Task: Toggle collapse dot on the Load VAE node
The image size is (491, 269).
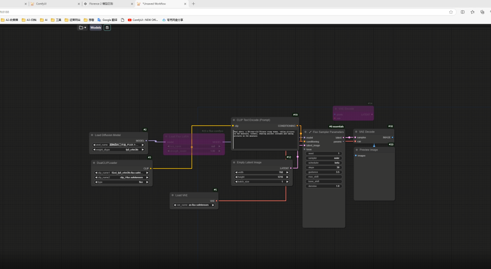Action: 173,195
